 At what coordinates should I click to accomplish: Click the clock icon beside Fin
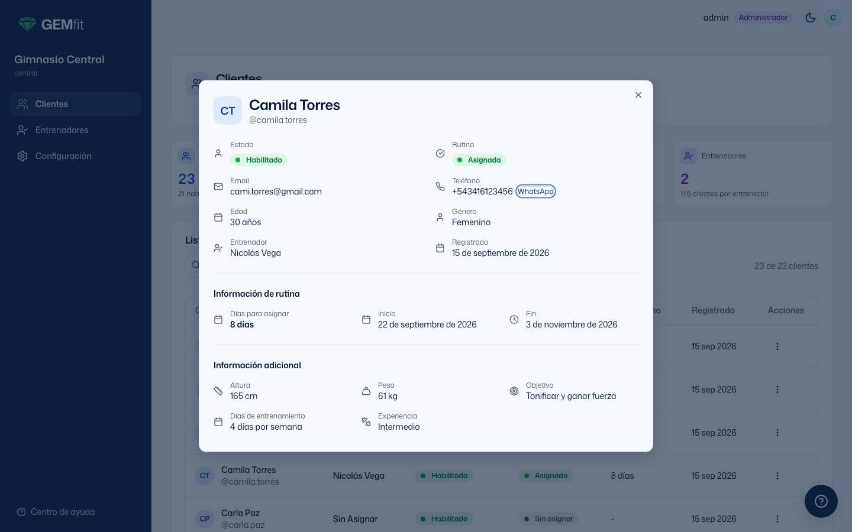(x=514, y=320)
